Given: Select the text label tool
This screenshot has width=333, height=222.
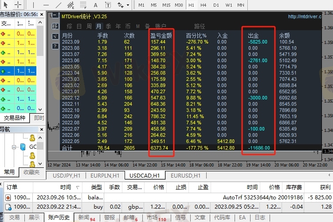Looking at the screenshot, I should point(108,5).
